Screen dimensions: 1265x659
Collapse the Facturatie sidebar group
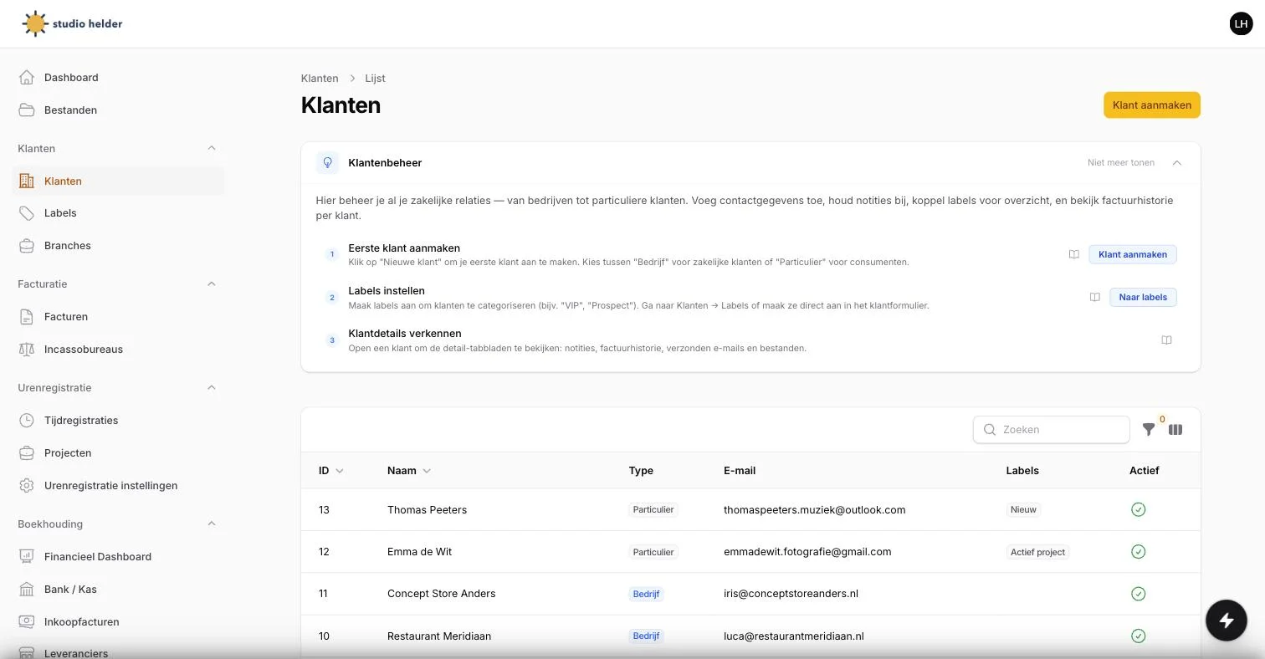coord(212,284)
